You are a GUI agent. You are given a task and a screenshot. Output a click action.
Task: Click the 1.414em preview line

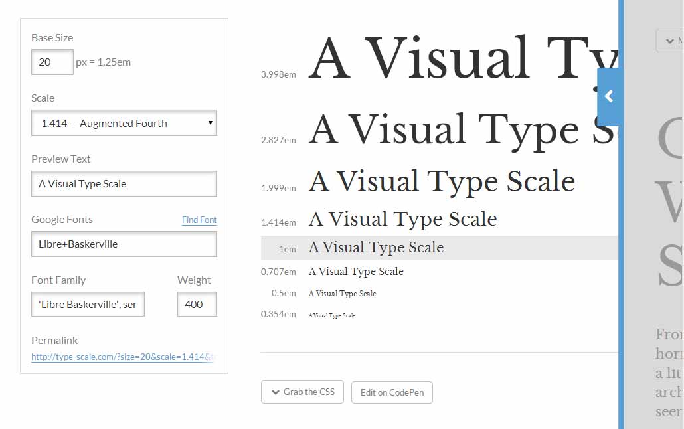(x=402, y=218)
